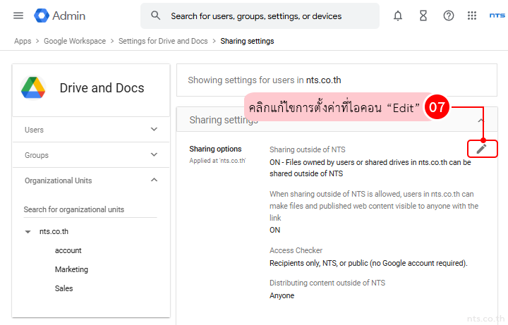Viewport: 508px width, 325px height.
Task: Collapse the nts.co.th tree node
Action: [x=28, y=232]
